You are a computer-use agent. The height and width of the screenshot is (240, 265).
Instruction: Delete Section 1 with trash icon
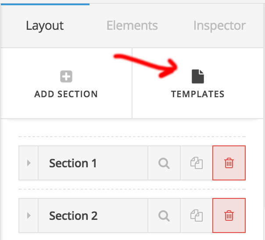tap(229, 163)
